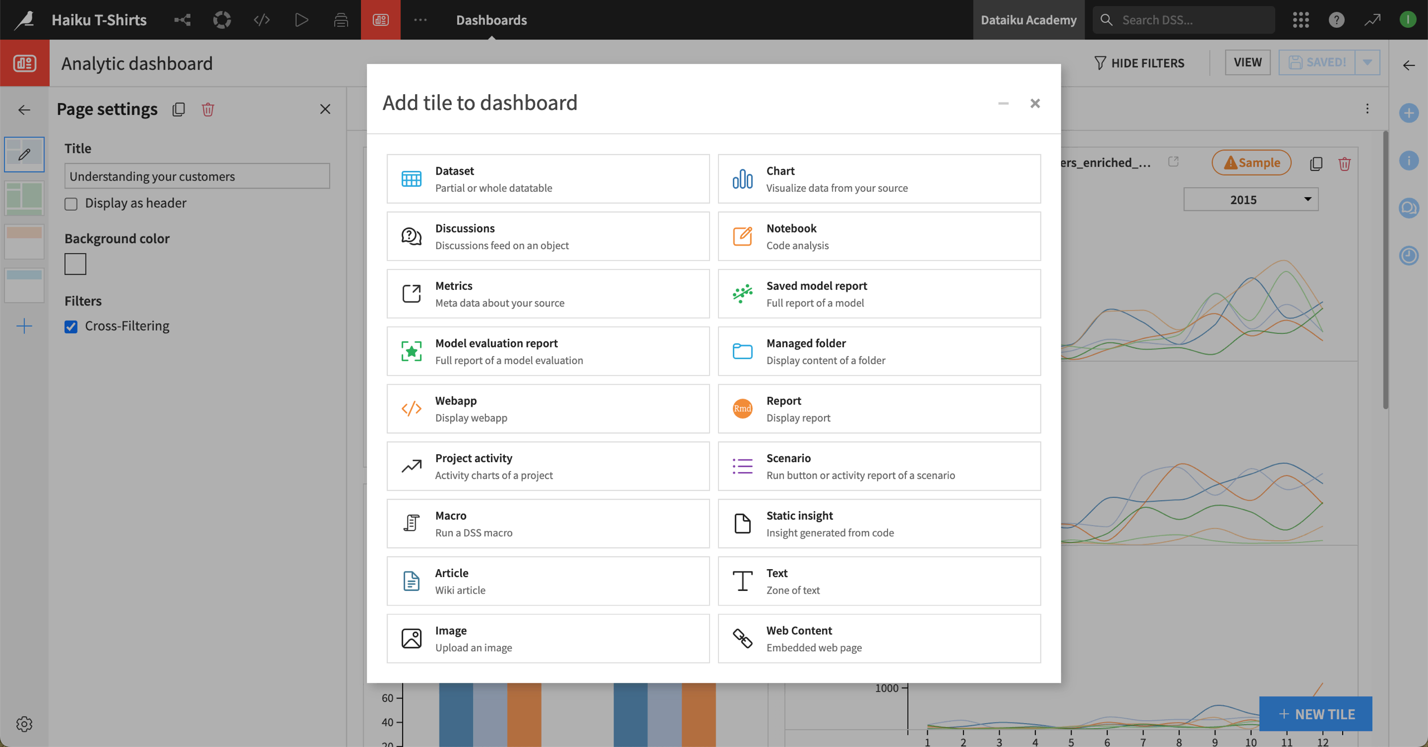
Task: Open the timeline icon in the right sidebar
Action: click(1409, 256)
